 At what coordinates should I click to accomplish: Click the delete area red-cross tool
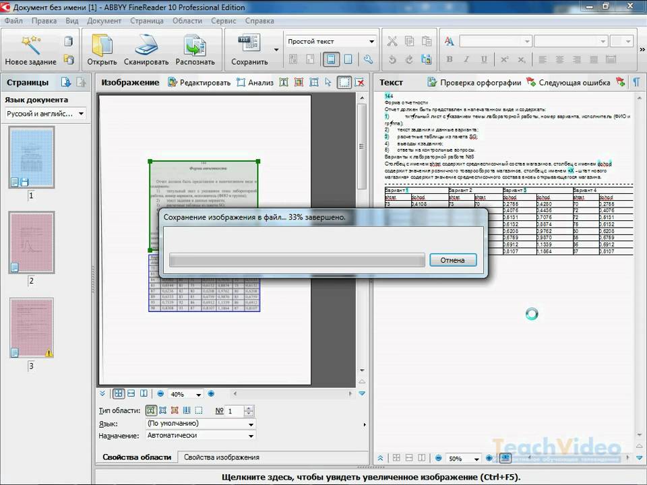(360, 82)
